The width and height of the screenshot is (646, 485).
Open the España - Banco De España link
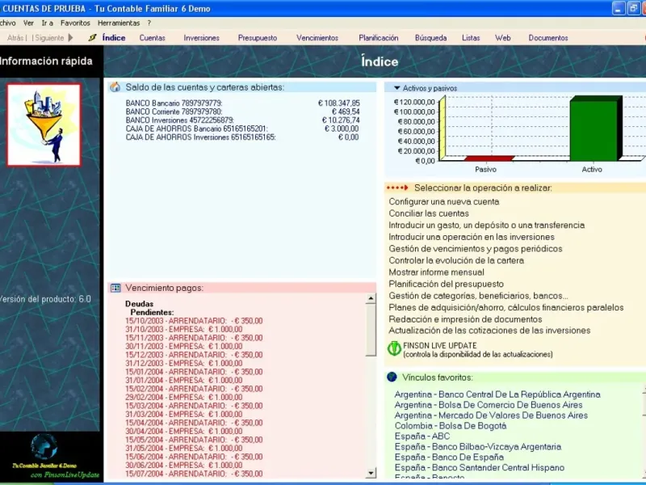(x=449, y=458)
